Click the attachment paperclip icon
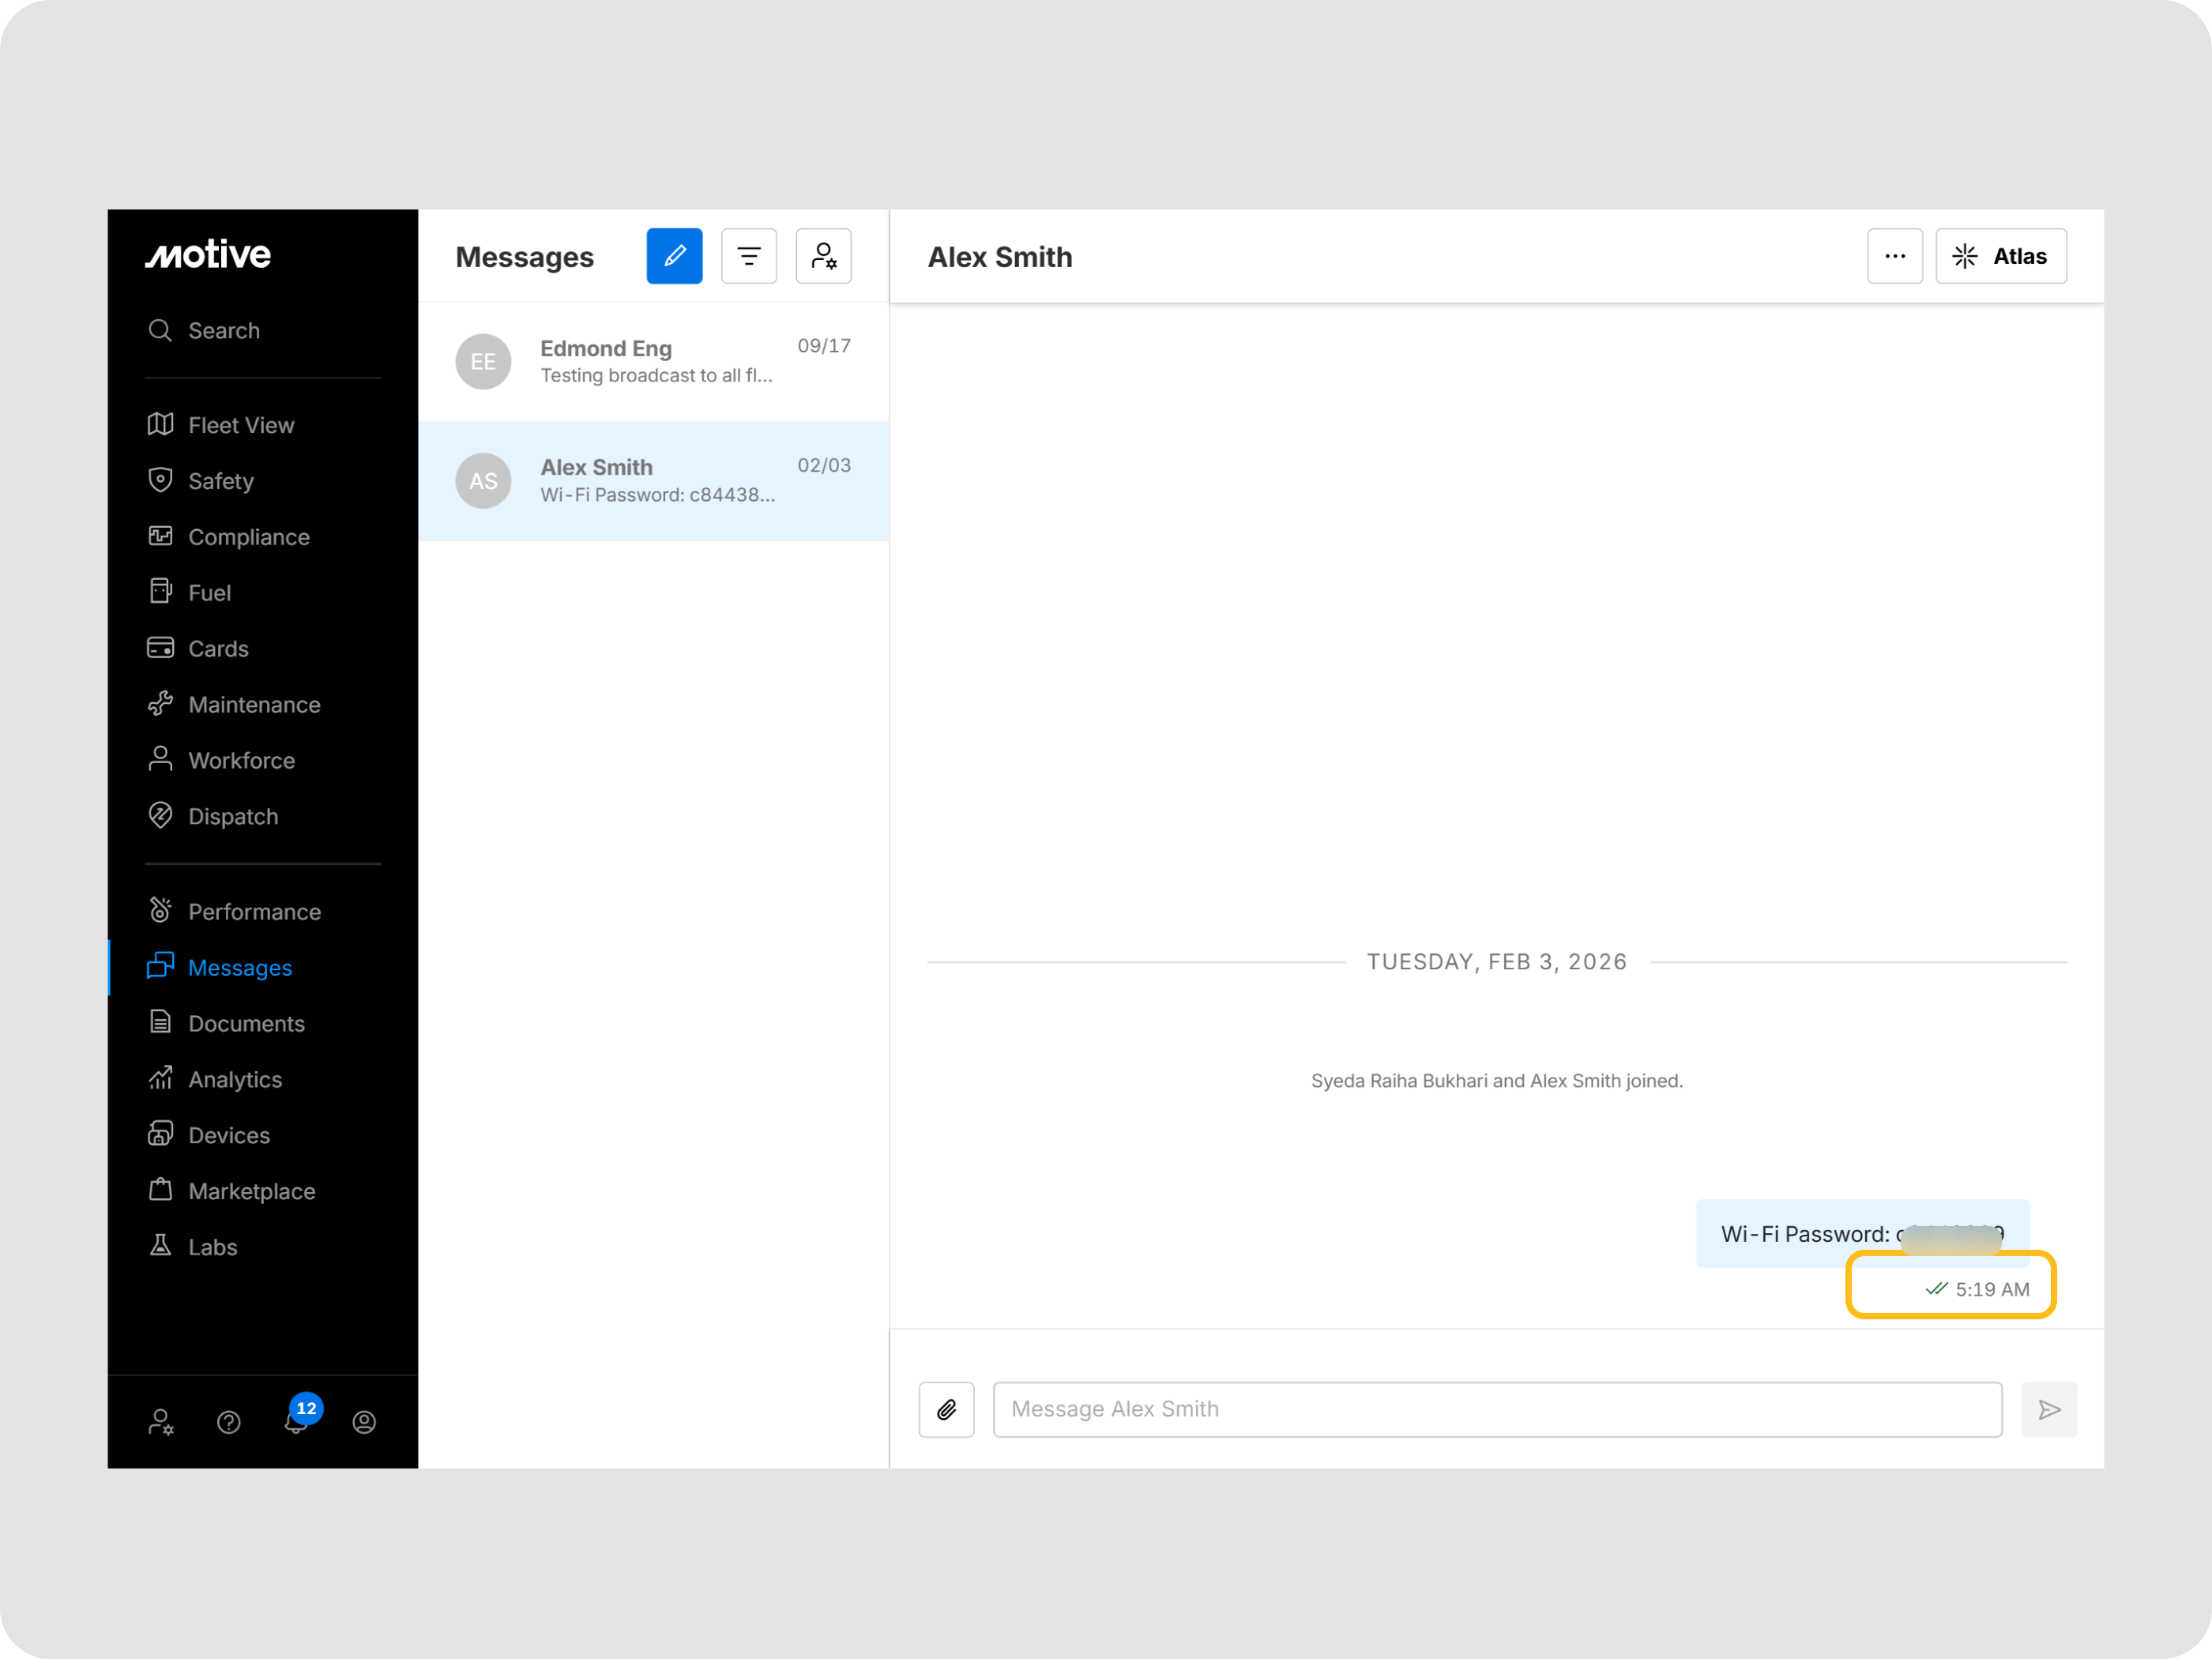The width and height of the screenshot is (2212, 1659). [946, 1409]
